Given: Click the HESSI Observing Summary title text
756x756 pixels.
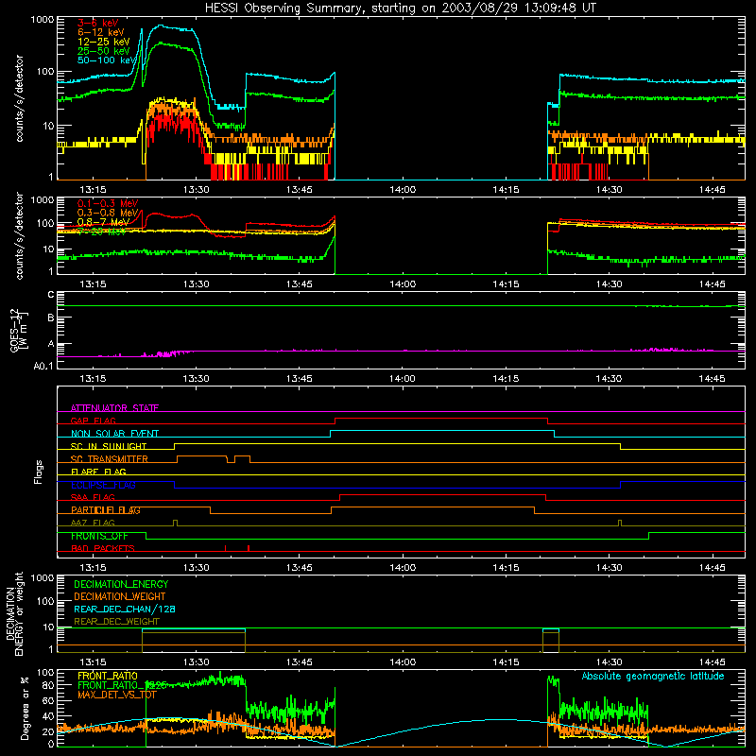Looking at the screenshot, I should pos(401,9).
